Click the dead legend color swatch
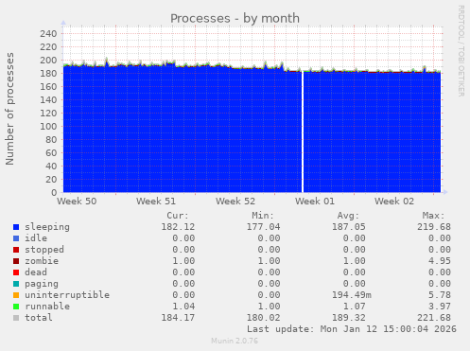470x351 pixels. point(16,272)
